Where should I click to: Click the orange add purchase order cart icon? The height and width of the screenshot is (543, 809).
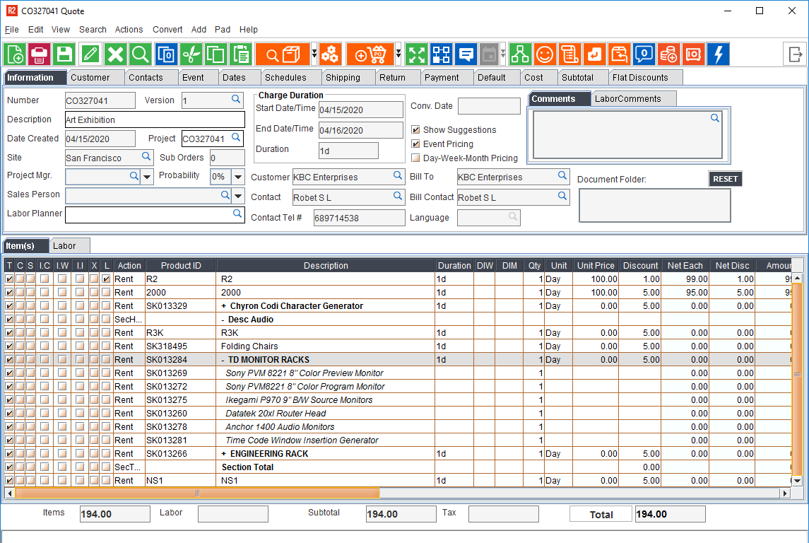[x=370, y=54]
